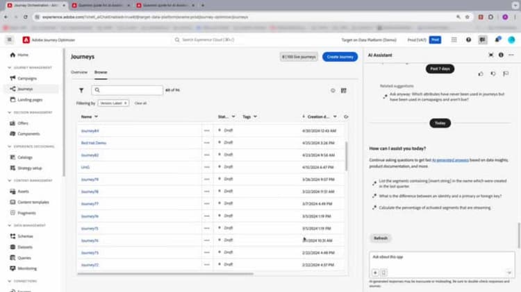521x292 pixels.
Task: Open the filter funnel icon
Action: [x=81, y=90]
